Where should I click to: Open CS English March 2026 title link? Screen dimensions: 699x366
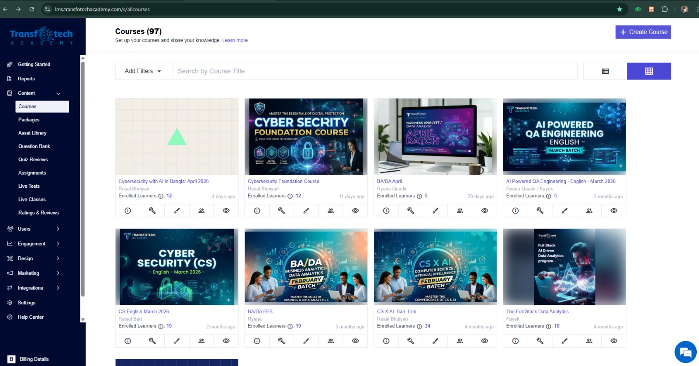(x=144, y=311)
